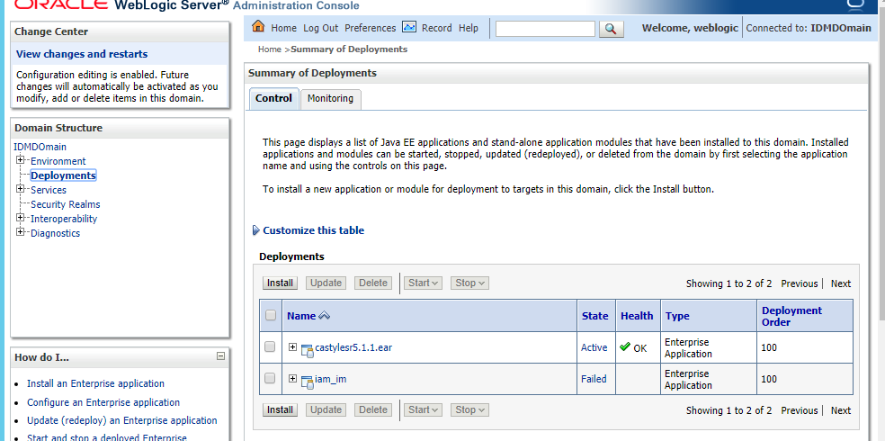Select Environment in the domain tree
The width and height of the screenshot is (885, 441).
[58, 161]
